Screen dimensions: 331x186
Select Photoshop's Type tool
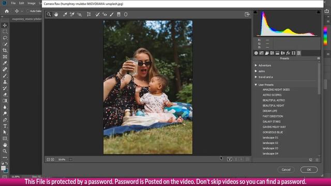coord(5,126)
